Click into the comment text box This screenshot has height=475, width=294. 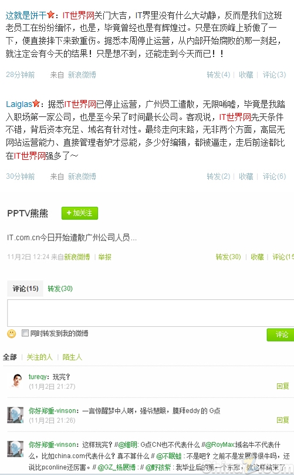pyautogui.click(x=151, y=313)
